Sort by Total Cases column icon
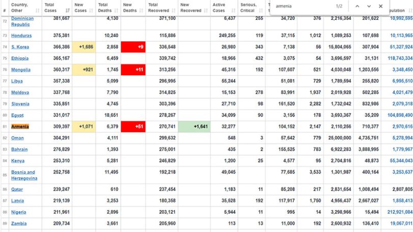Image resolution: width=413 pixels, height=232 pixels. tap(68, 11)
